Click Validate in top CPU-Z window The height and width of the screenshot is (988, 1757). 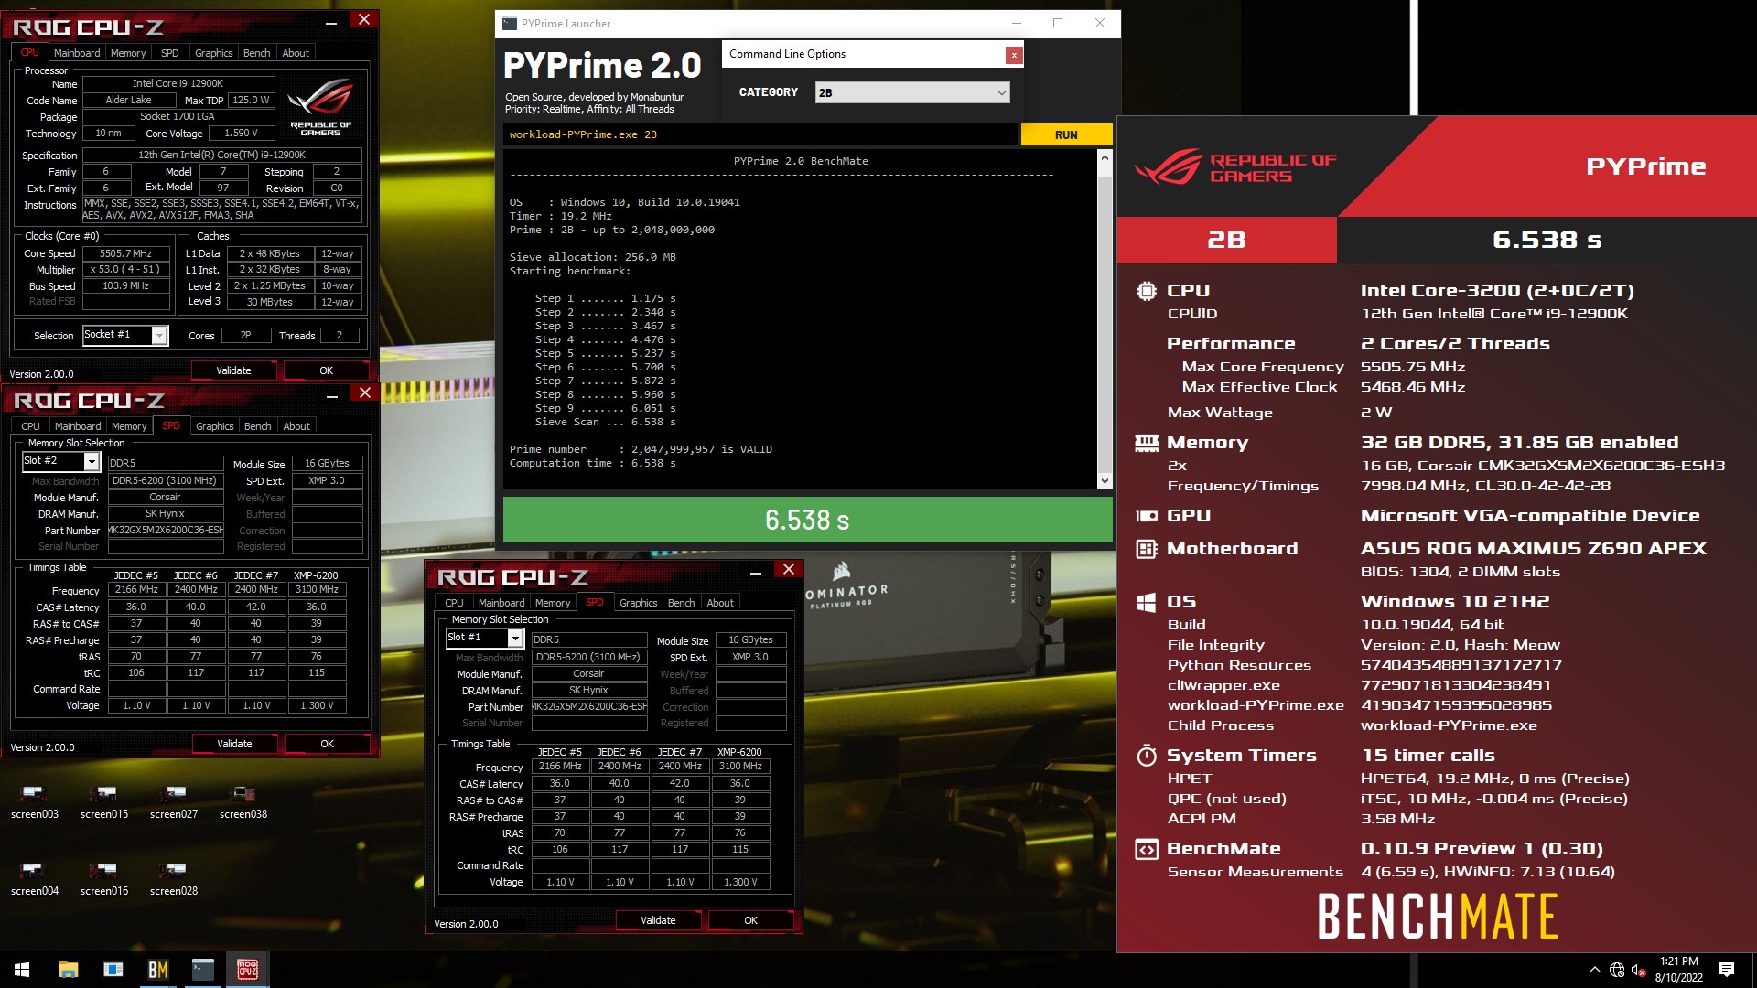[x=233, y=370]
